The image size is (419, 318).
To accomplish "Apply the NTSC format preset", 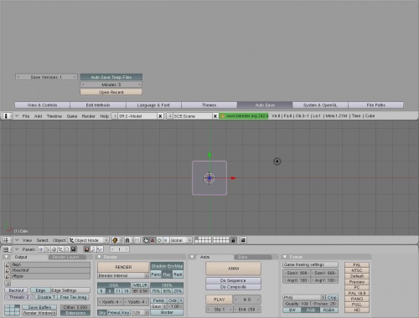I will (x=357, y=270).
